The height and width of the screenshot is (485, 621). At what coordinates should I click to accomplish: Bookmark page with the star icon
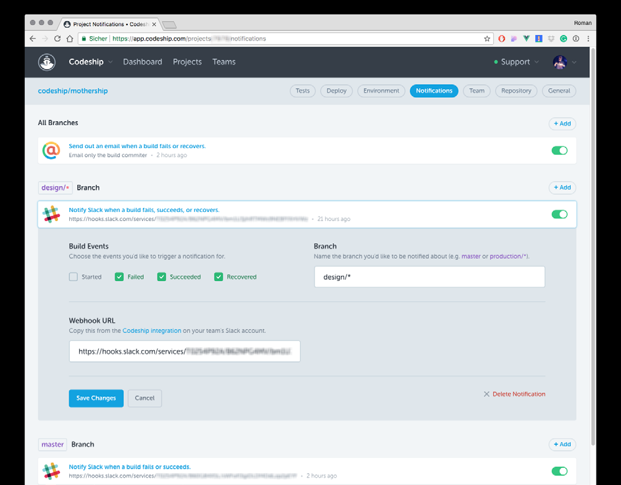(x=487, y=39)
